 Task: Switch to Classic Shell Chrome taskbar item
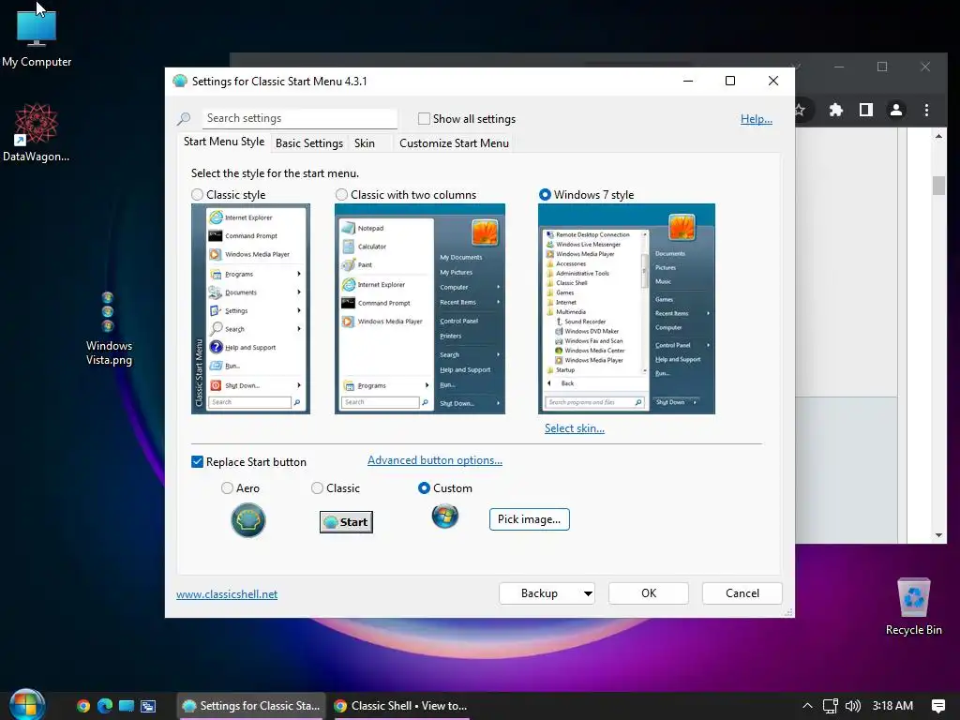[x=401, y=706]
